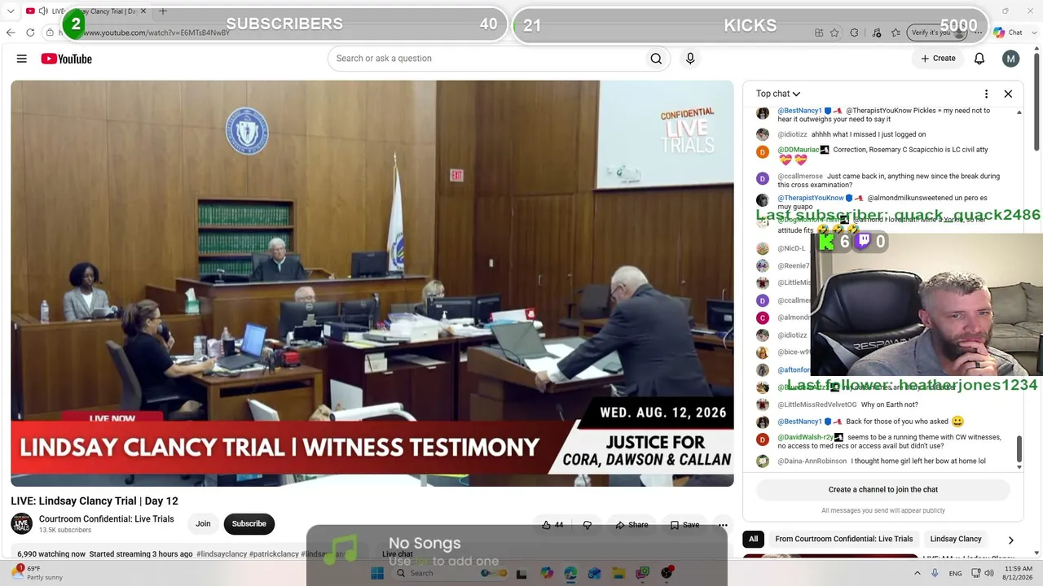The image size is (1043, 586).
Task: Save the video to a playlist
Action: pyautogui.click(x=684, y=525)
